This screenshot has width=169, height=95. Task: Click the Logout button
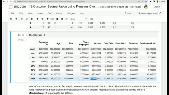(157, 7)
